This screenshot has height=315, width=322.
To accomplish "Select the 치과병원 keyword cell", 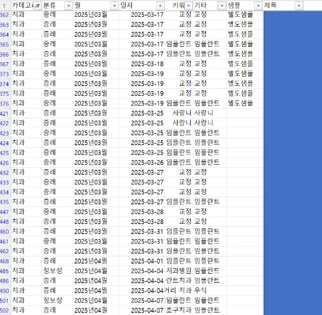I will tap(179, 271).
